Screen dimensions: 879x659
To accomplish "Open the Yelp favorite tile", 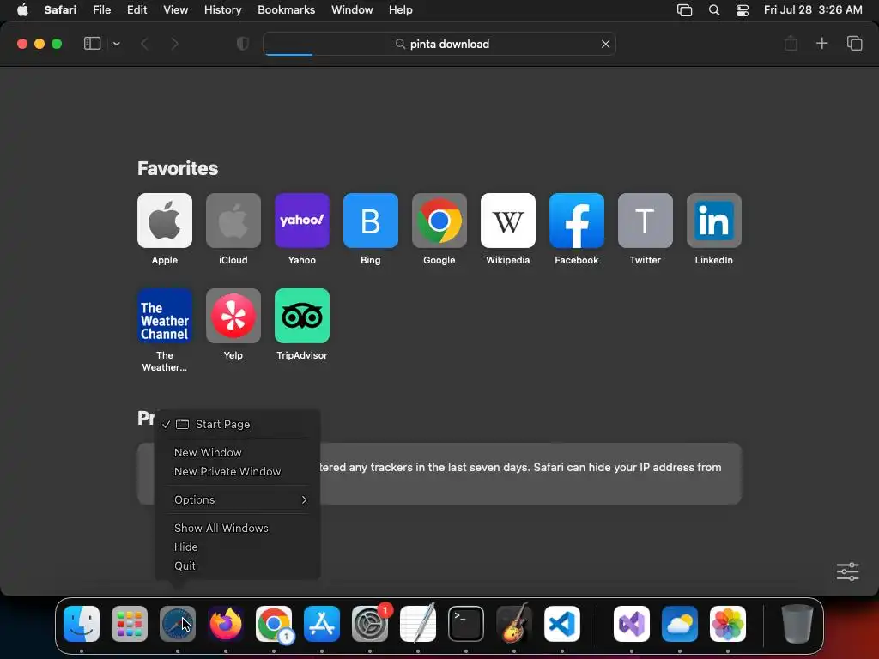I will point(233,316).
